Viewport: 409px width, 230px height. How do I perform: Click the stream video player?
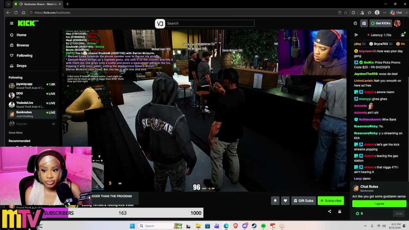[x=204, y=111]
